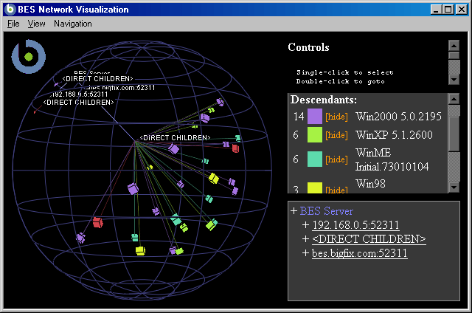The image size is (472, 313).
Task: Select the red cube node at right edge
Action: [x=235, y=148]
